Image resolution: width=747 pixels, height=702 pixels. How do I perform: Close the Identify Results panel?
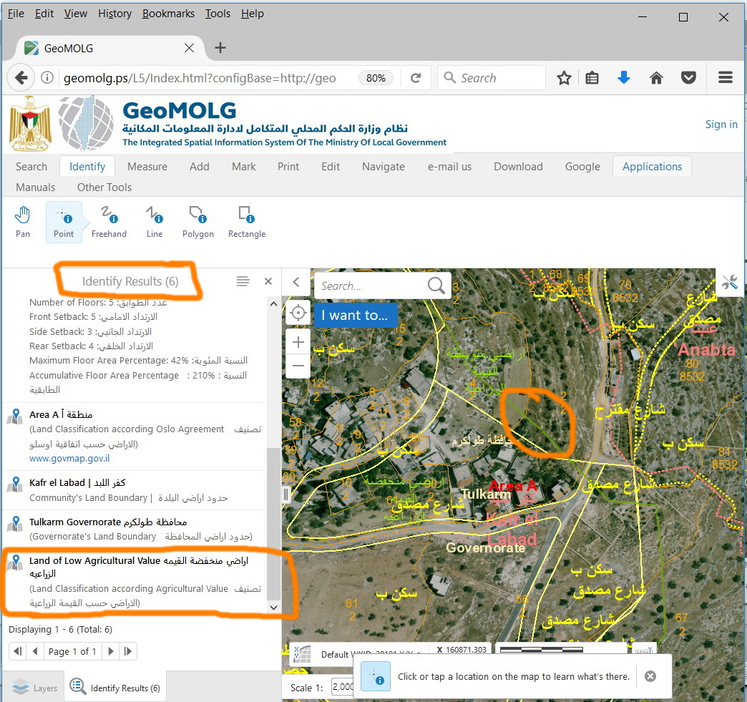tap(268, 281)
